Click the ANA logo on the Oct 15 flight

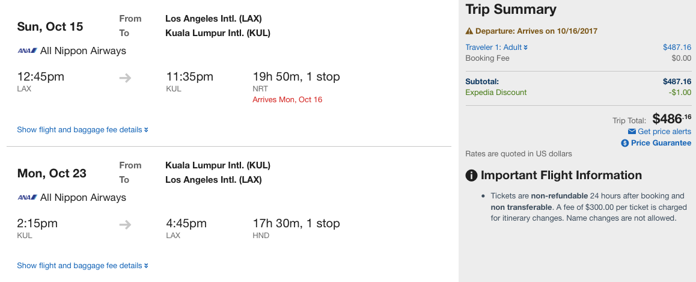click(x=28, y=51)
